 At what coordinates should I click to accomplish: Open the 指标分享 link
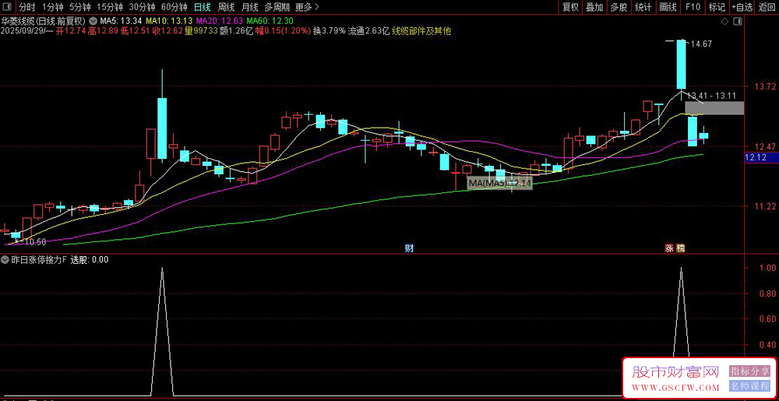[x=749, y=371]
